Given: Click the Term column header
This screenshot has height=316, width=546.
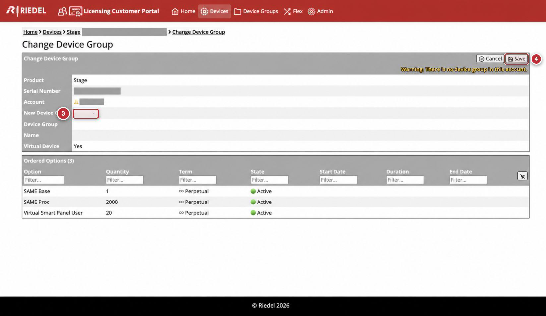Looking at the screenshot, I should (x=185, y=172).
